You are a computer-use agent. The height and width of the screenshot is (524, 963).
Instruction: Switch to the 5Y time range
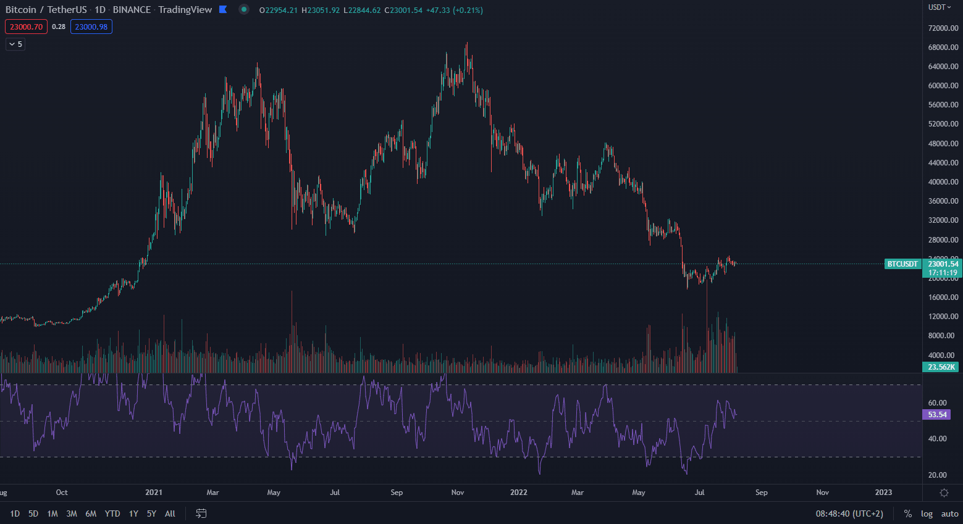tap(151, 514)
